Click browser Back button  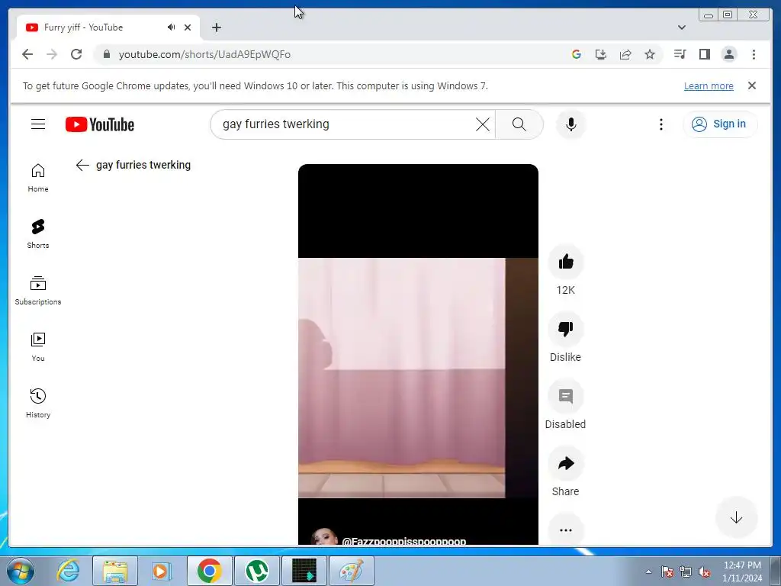(27, 54)
